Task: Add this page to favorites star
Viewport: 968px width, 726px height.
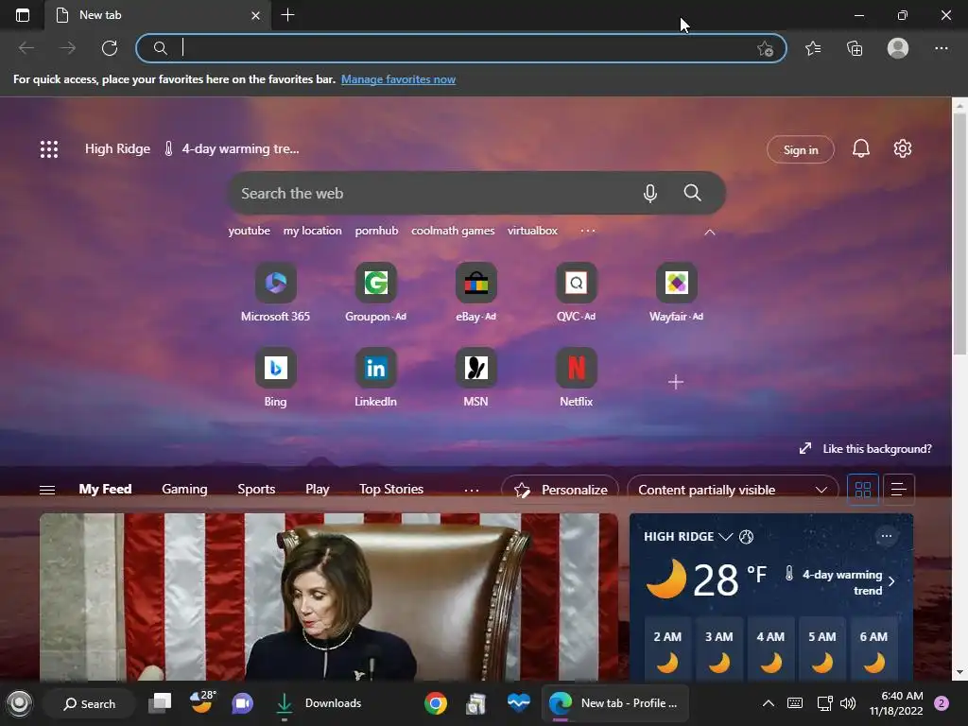Action: [x=765, y=49]
